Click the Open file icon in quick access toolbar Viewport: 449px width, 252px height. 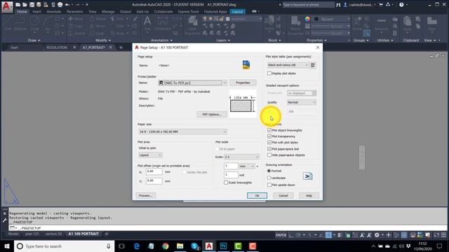[25, 5]
